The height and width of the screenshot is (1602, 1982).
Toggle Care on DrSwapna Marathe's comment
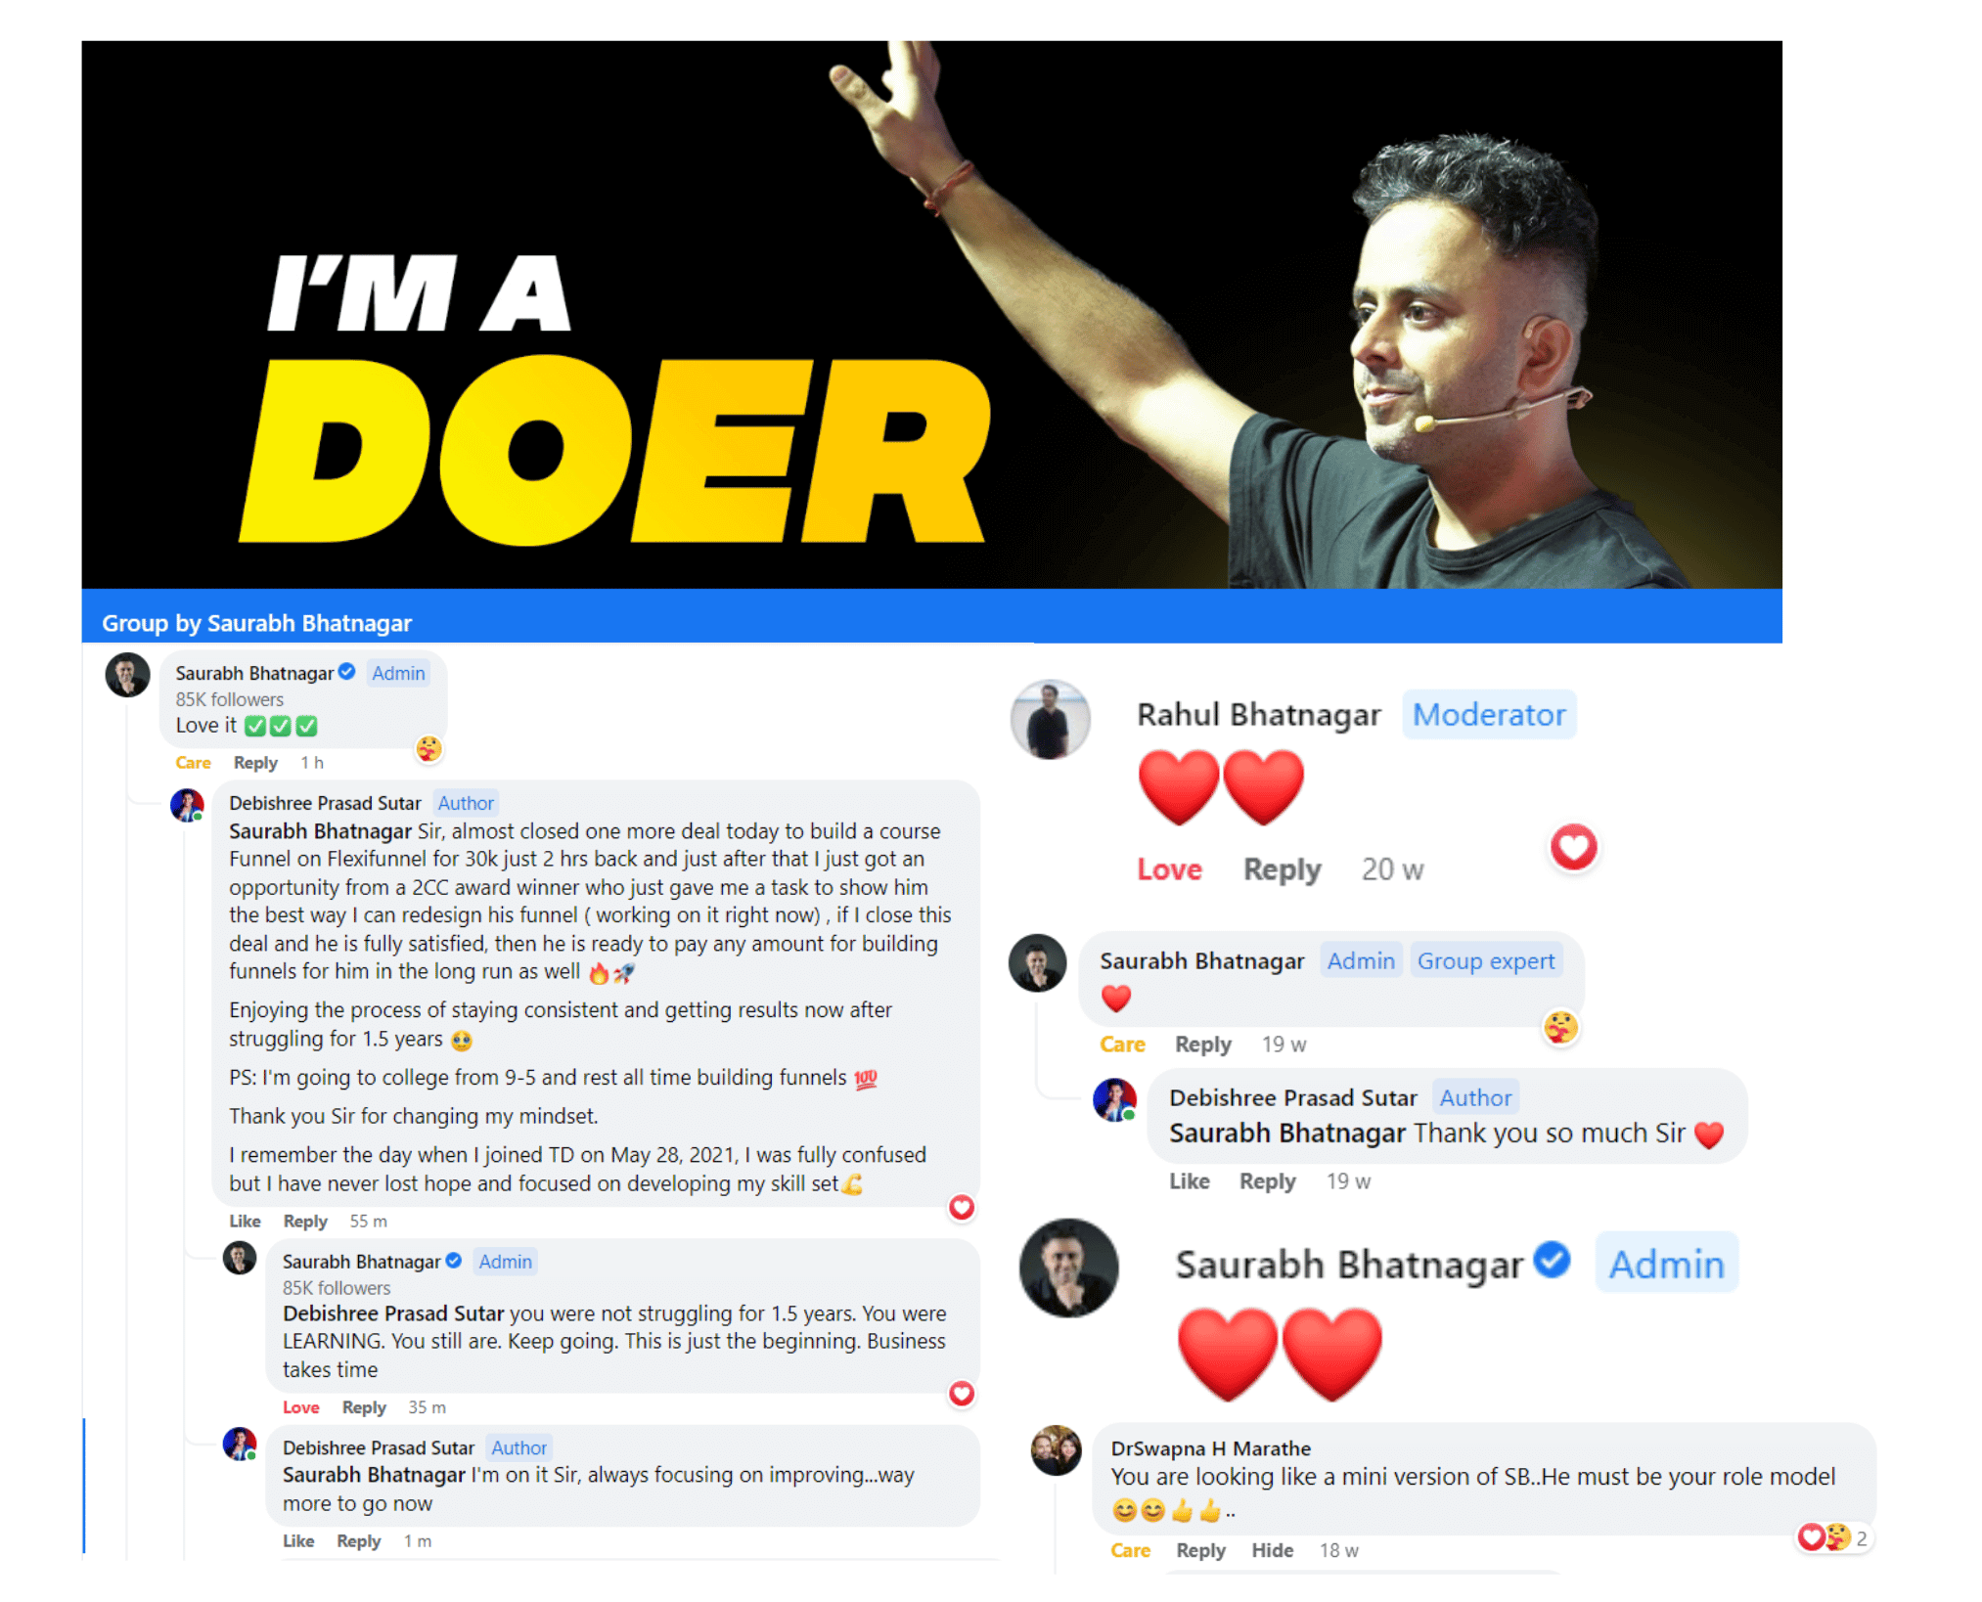pos(1130,1550)
